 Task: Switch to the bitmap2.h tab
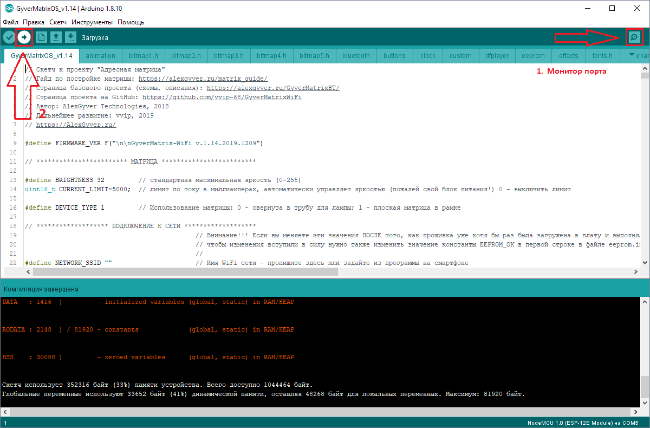click(x=186, y=56)
